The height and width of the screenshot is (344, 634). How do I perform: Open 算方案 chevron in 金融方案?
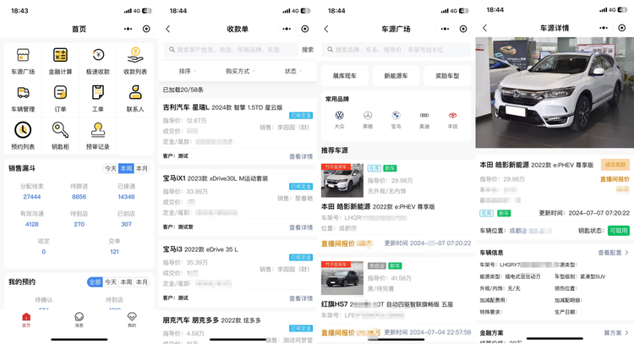pyautogui.click(x=616, y=333)
